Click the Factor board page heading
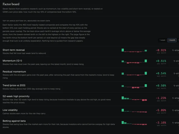The width and height of the screenshot is (179, 134). tap(11, 4)
